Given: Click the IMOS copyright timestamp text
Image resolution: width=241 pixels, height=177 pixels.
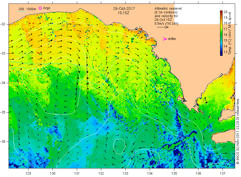Looking at the screenshot, I should click(x=238, y=132).
